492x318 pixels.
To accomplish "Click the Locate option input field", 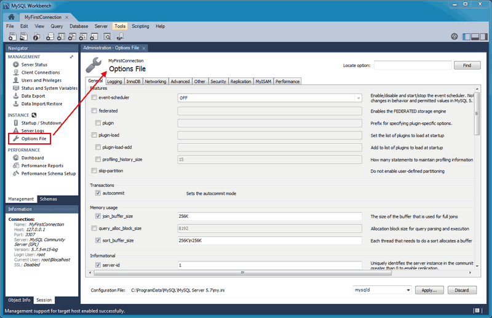I will click(x=413, y=65).
